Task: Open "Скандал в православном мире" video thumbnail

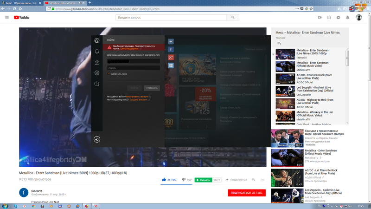Action: point(287,138)
